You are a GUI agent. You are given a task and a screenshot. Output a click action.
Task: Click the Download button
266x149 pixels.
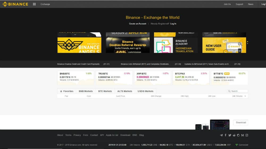pos(241,122)
